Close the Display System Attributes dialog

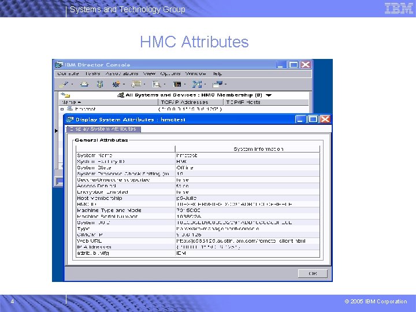pos(325,120)
